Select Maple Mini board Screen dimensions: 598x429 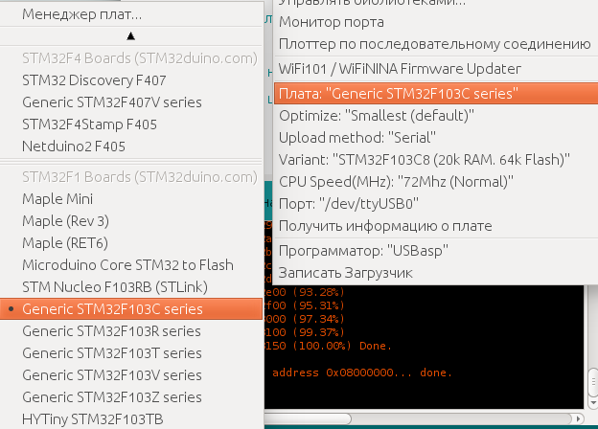57,199
